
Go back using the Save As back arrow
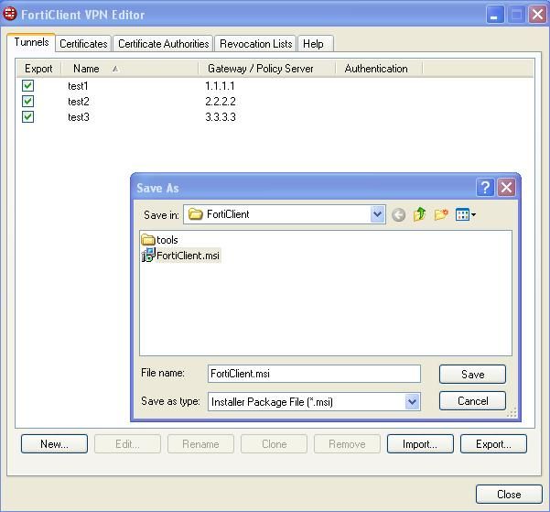398,214
